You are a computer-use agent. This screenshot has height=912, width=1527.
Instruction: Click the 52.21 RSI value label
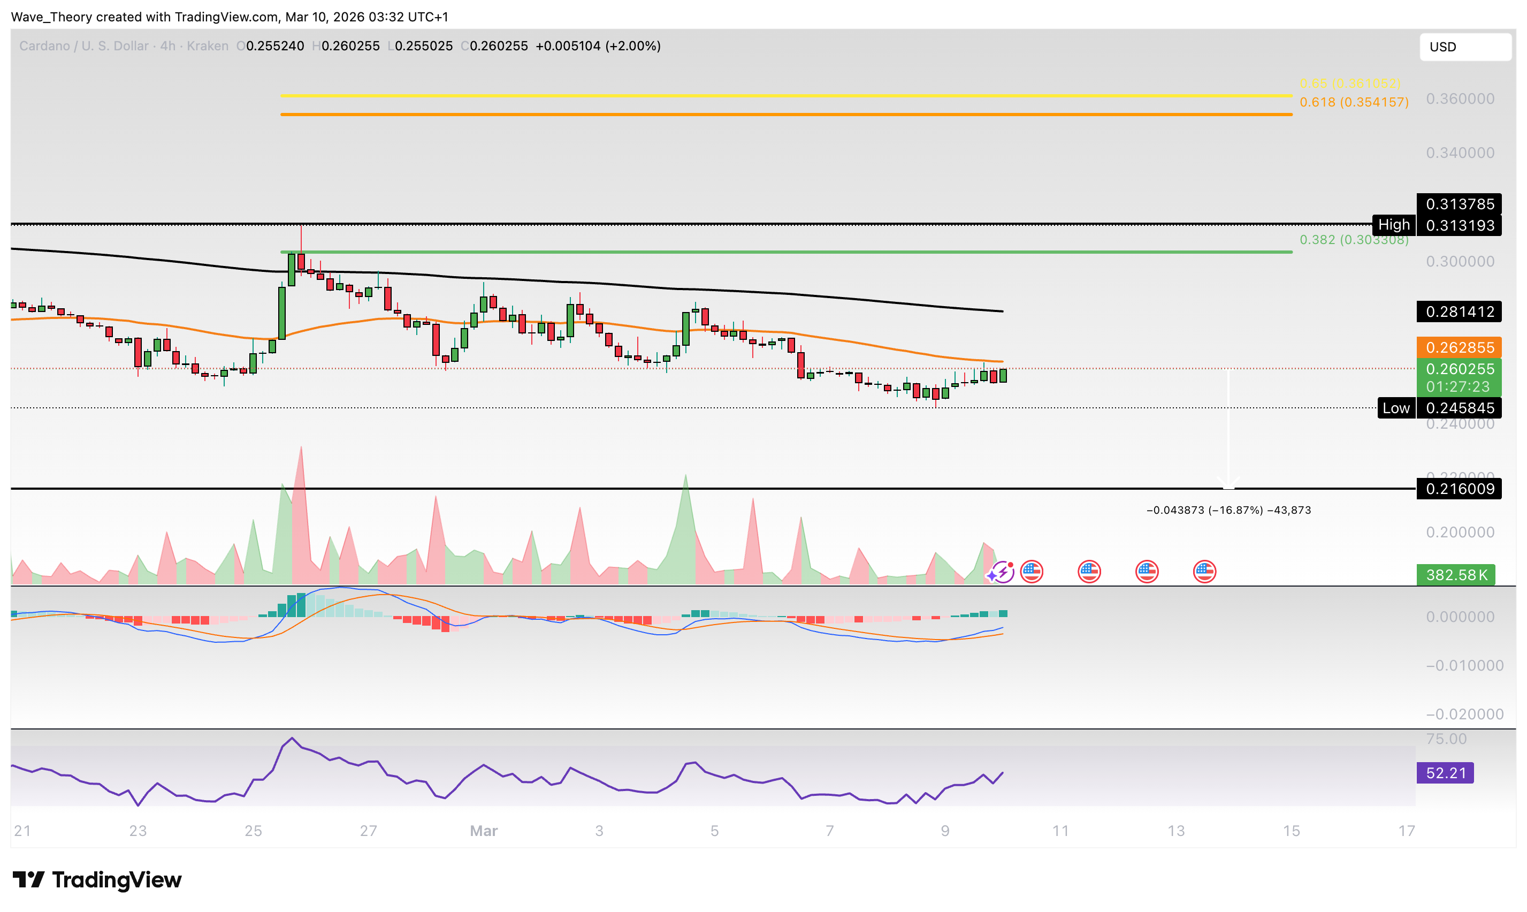pos(1446,773)
